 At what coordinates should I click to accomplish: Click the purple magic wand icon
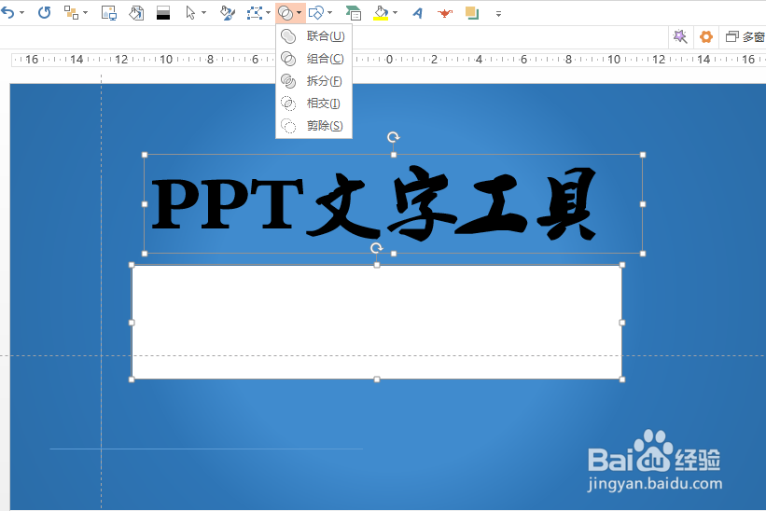click(679, 36)
